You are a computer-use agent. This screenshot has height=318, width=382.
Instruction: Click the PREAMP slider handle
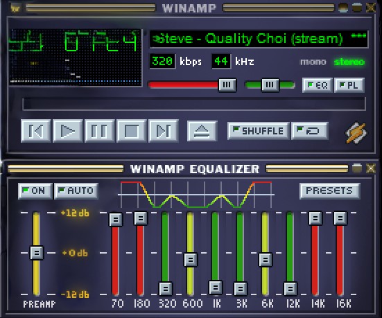(x=37, y=253)
